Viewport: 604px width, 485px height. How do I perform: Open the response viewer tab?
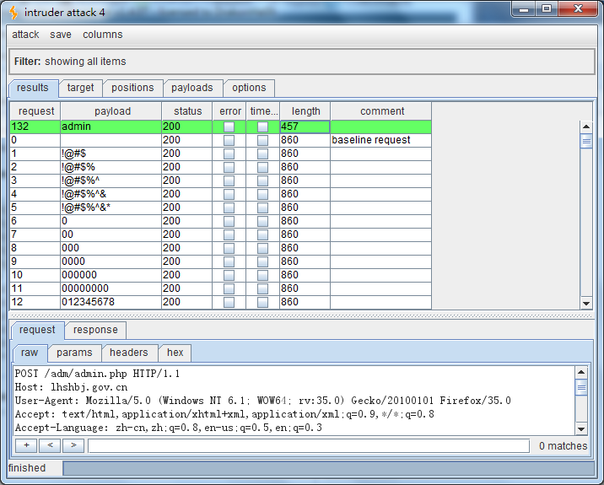click(95, 330)
